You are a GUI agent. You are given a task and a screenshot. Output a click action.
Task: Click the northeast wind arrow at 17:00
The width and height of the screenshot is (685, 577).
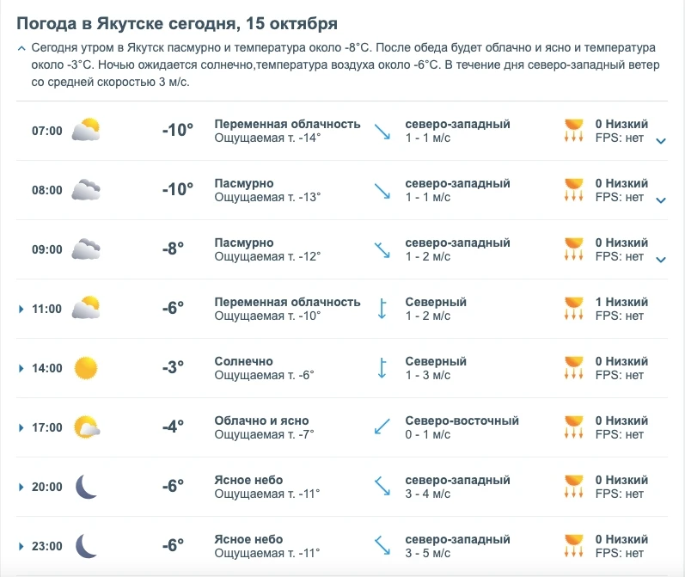click(382, 427)
